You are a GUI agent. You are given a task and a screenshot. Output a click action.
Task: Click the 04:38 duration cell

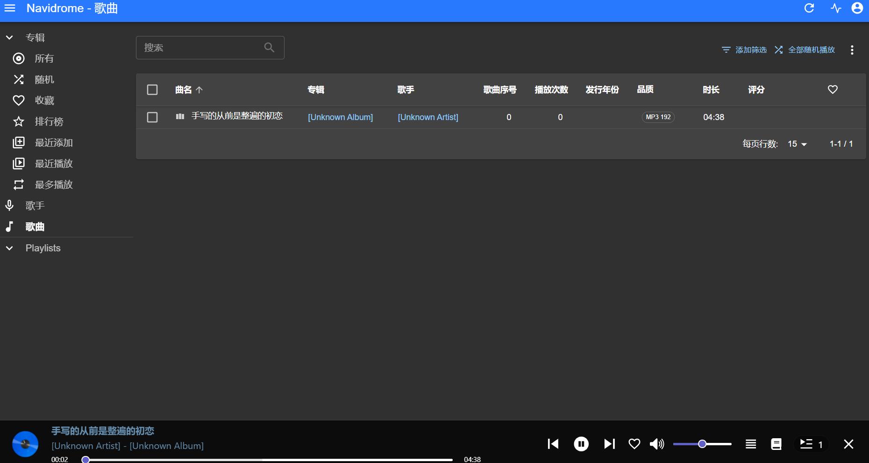click(713, 117)
